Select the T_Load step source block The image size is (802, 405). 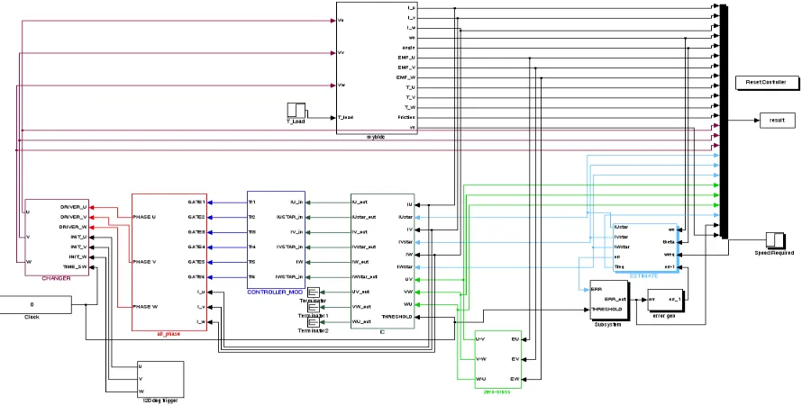[x=296, y=111]
